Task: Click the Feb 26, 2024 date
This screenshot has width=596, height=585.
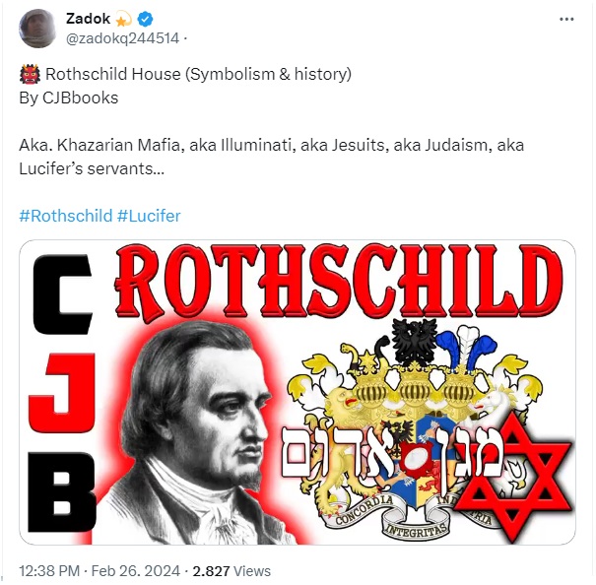Action: click(x=136, y=571)
